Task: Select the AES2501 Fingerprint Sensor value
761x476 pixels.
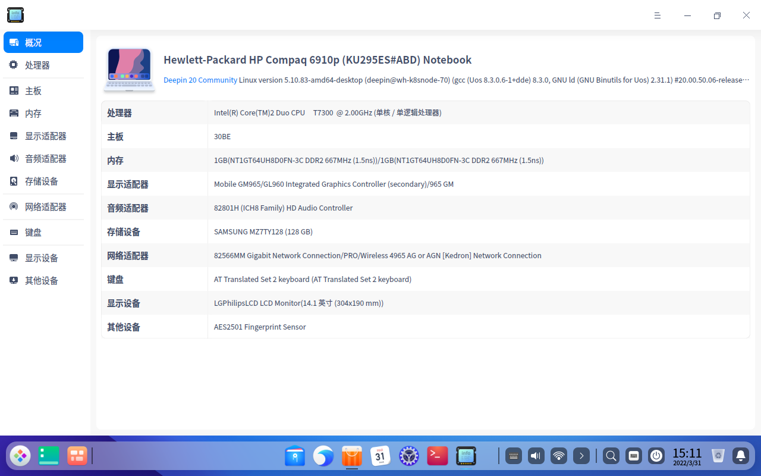Action: tap(260, 327)
